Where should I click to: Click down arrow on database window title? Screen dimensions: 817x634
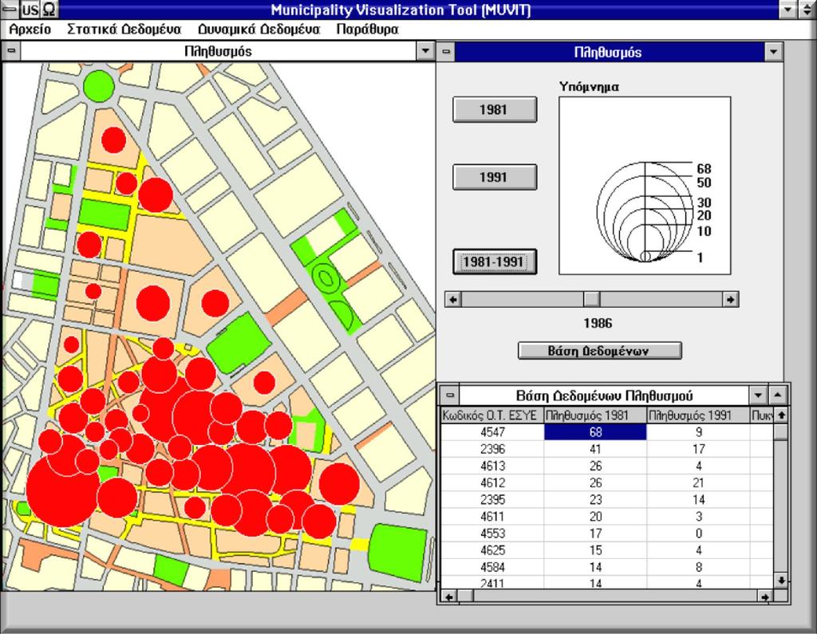pos(758,396)
